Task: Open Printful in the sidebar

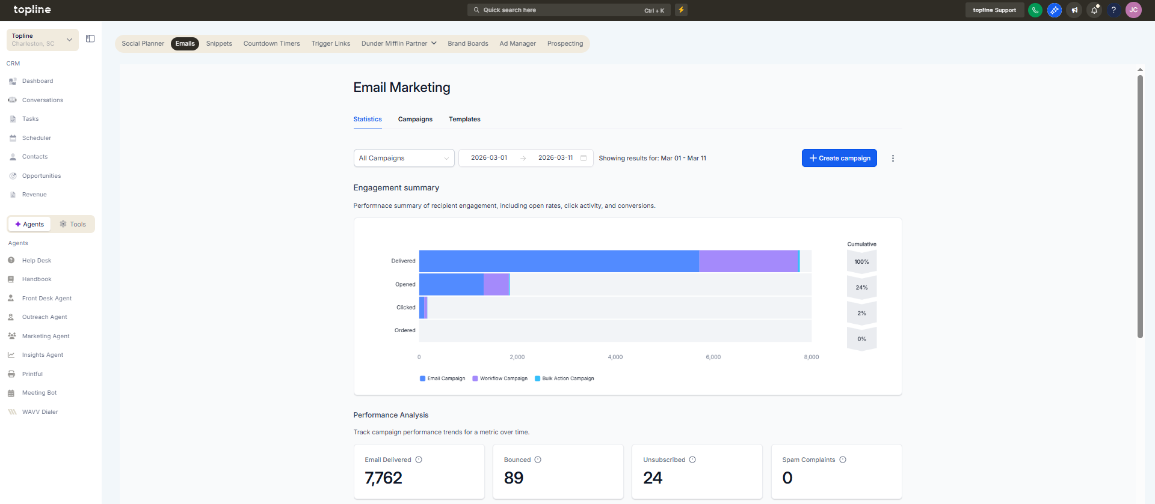Action: (x=32, y=374)
